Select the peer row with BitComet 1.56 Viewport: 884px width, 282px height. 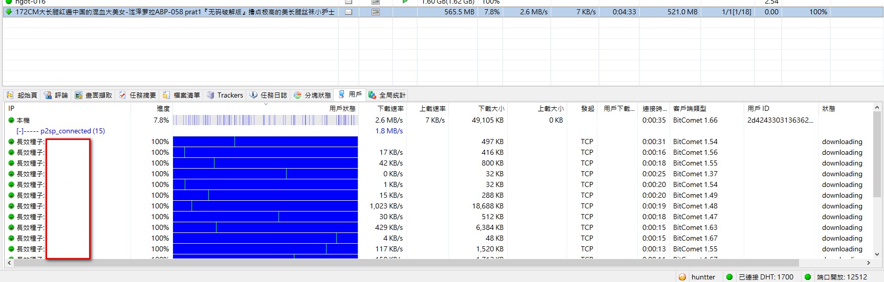[438, 152]
